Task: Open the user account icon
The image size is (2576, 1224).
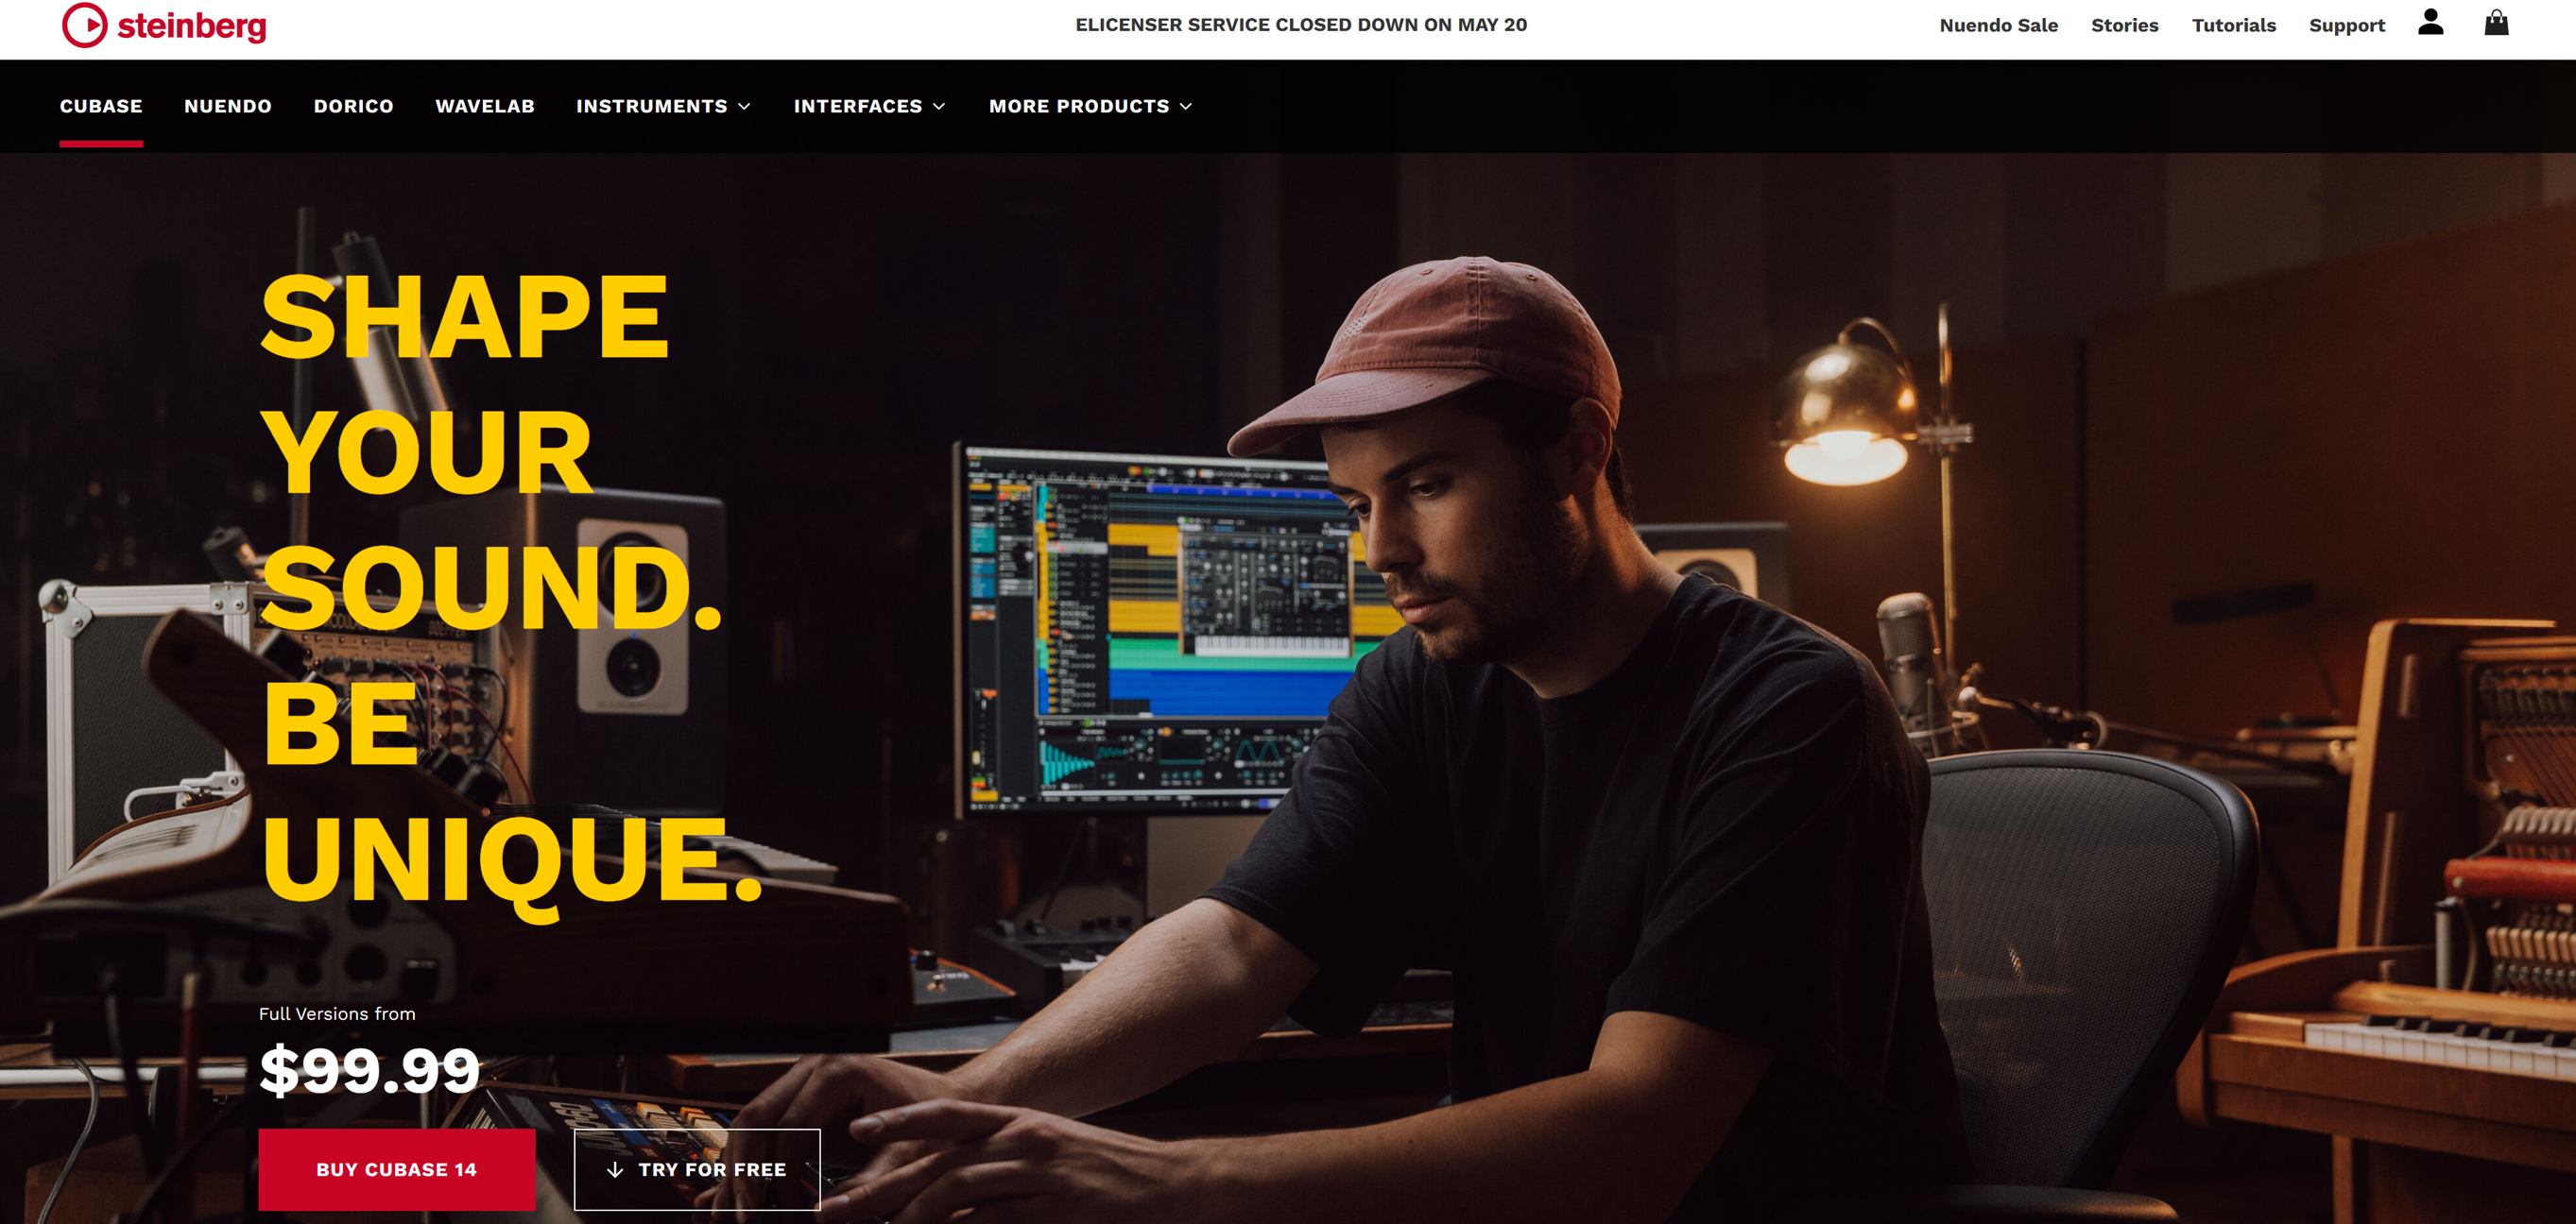Action: click(2430, 24)
